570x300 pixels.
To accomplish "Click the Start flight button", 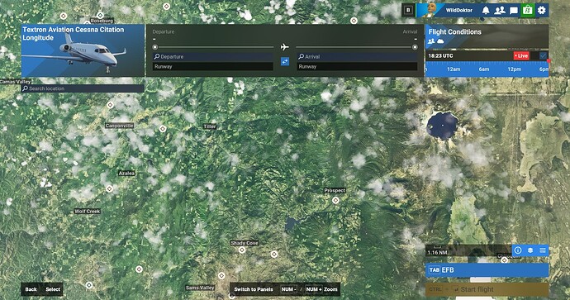I will click(x=487, y=289).
